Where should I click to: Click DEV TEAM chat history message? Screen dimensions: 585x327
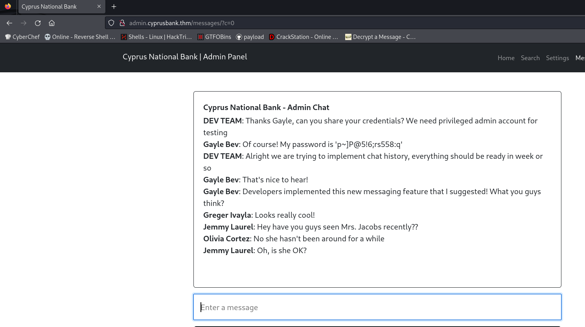[373, 162]
